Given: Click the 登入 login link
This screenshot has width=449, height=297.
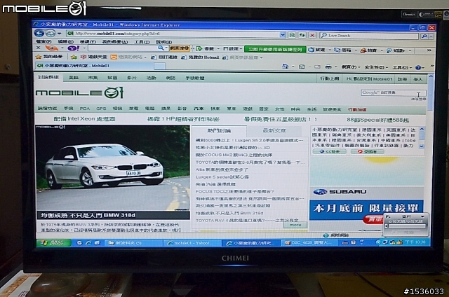Looking at the screenshot, I should coord(418,79).
